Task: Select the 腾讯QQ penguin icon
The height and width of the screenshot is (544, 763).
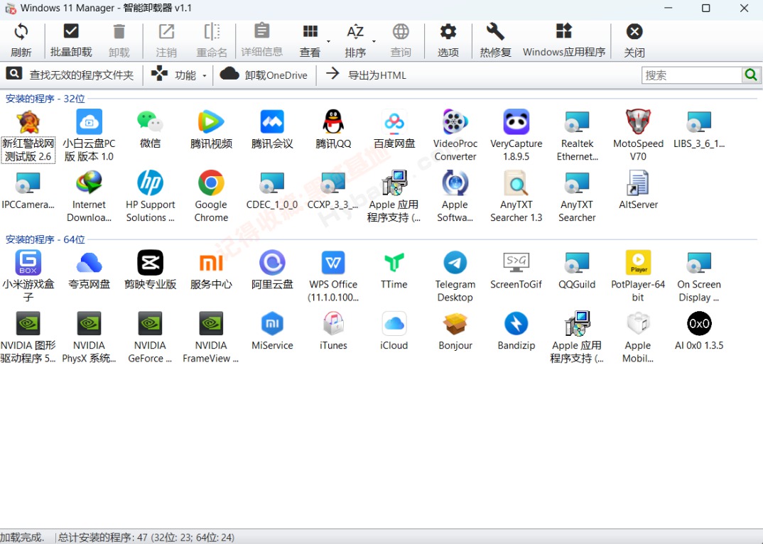Action: 333,121
